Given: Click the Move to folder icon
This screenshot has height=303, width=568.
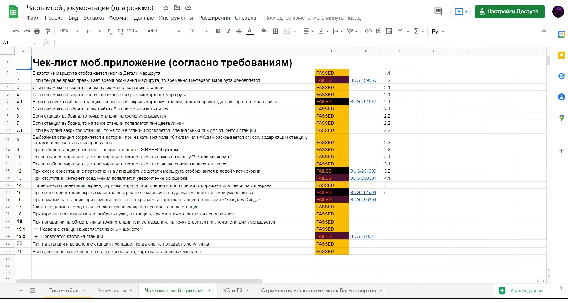Looking at the screenshot, I should pyautogui.click(x=177, y=8).
